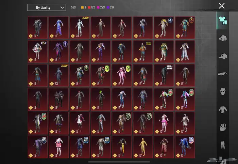Viewport: 238px width, 164px height.
Task: Filter by red quality swatch showing 122
Action: click(91, 7)
